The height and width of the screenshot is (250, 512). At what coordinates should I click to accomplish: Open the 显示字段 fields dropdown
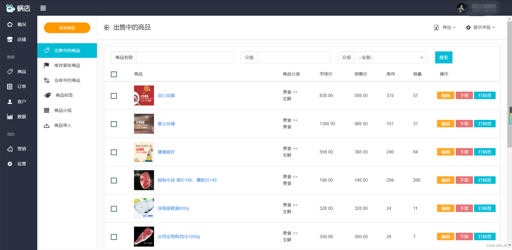480,28
